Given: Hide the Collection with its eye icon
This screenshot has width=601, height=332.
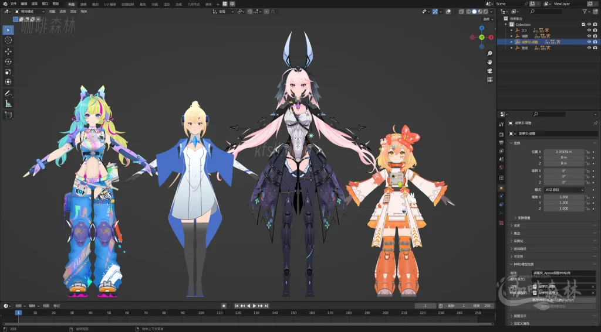Looking at the screenshot, I should [589, 25].
